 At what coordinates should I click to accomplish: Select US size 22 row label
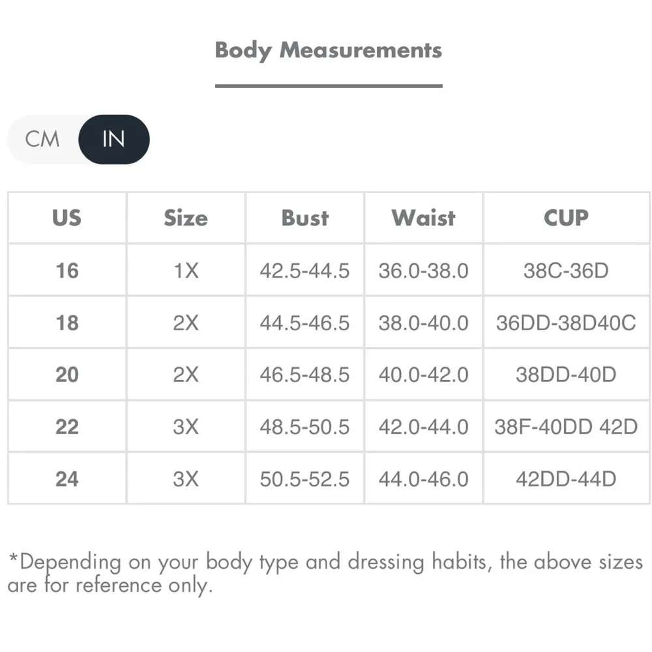pyautogui.click(x=67, y=426)
